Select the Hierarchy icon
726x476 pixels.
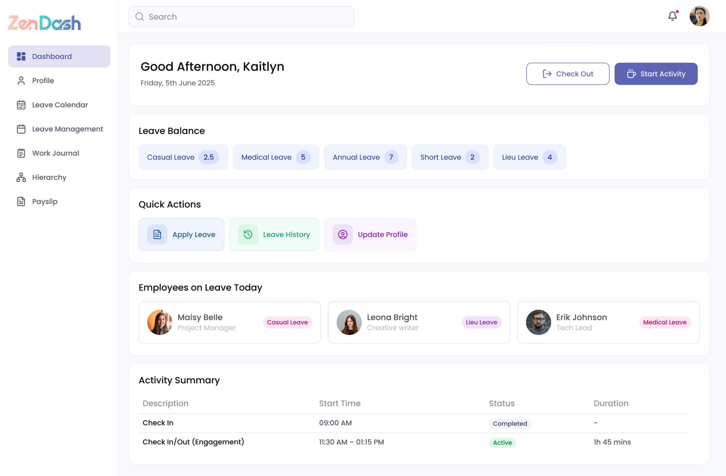coord(21,177)
